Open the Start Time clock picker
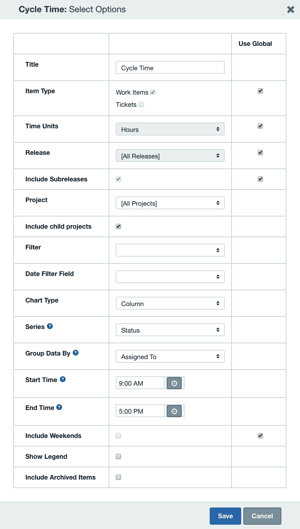The height and width of the screenshot is (529, 300). pyautogui.click(x=174, y=383)
